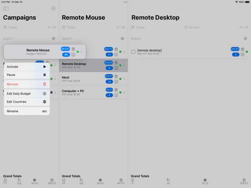Image resolution: width=251 pixels, height=188 pixels.
Task: Click taps icon in Remote Mouse Grand Totals
Action: click(x=81, y=180)
